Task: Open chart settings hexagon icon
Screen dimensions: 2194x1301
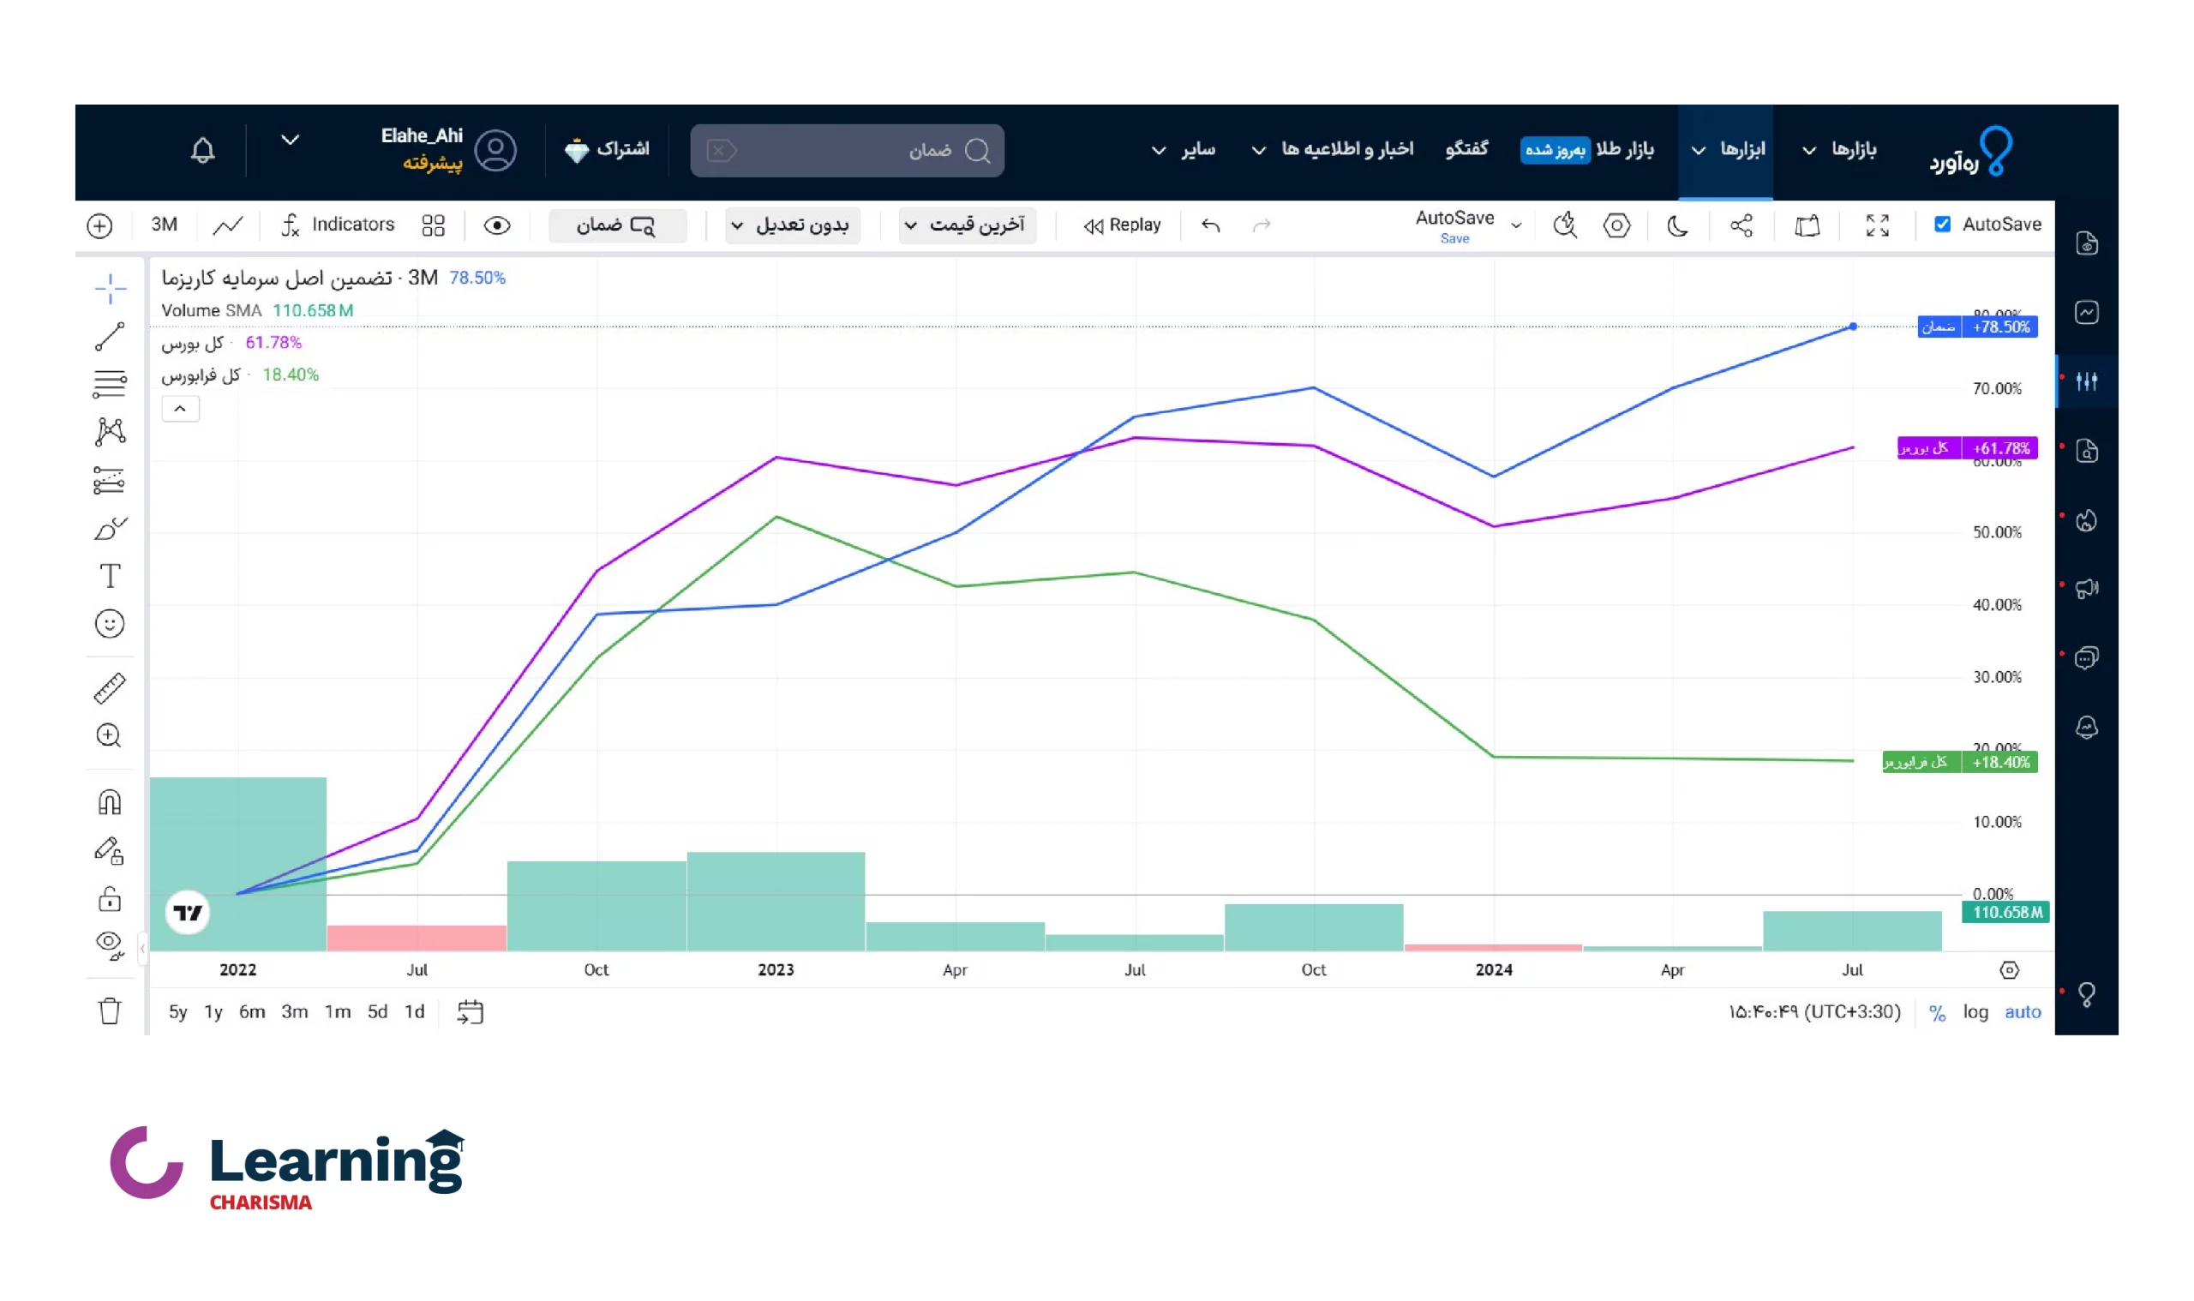Action: point(1616,225)
